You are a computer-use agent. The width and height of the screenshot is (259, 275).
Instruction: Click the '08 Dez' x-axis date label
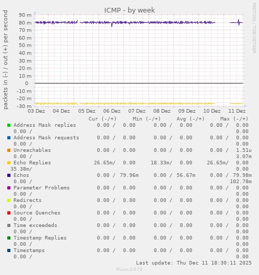[162, 111]
